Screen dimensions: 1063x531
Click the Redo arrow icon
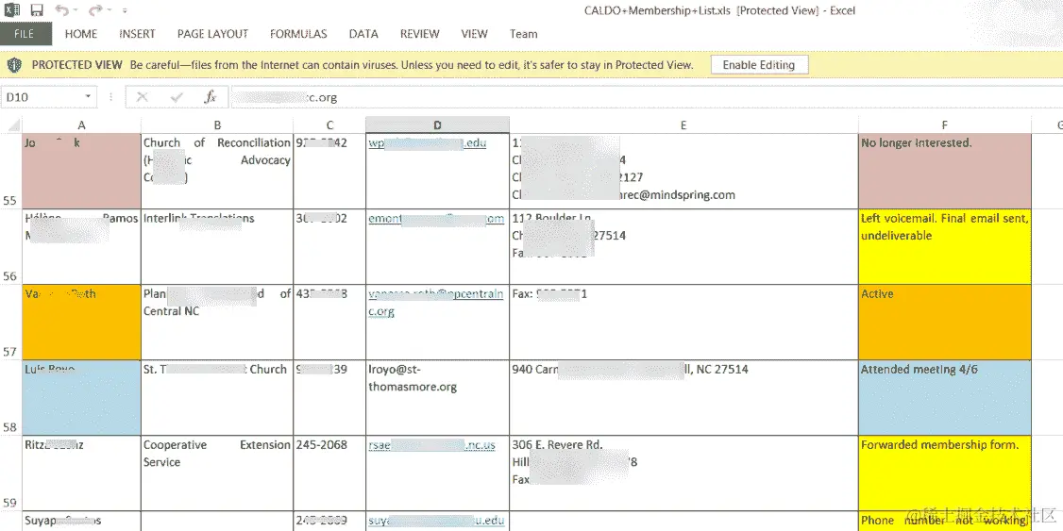point(95,10)
